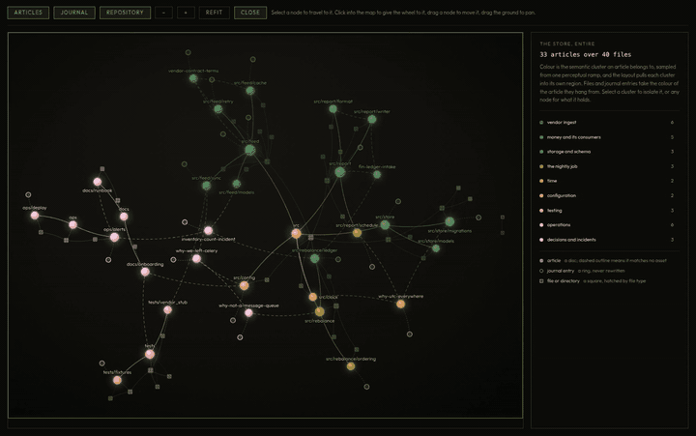Travel to the src/feed node
This screenshot has width=696, height=436.
coord(250,150)
